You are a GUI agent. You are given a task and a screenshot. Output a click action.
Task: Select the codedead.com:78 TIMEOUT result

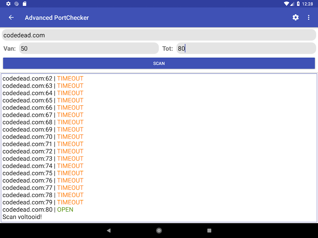[43, 195]
